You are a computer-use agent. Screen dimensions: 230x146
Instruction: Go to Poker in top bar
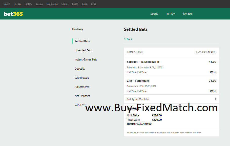point(75,4)
